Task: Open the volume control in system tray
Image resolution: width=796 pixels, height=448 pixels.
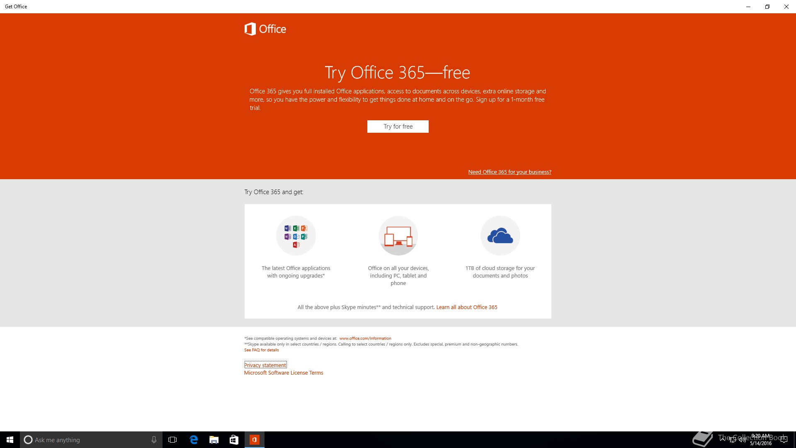Action: (742, 440)
